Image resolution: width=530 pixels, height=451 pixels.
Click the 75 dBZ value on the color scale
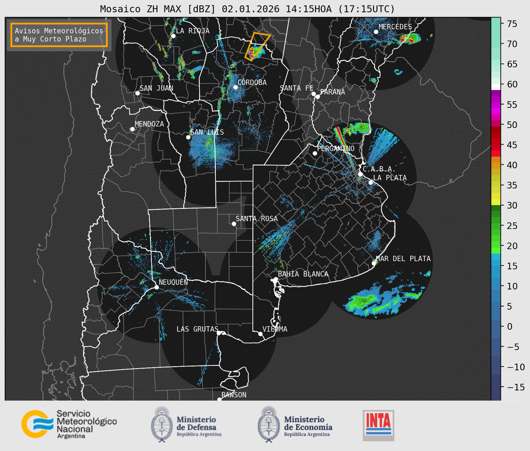[512, 24]
